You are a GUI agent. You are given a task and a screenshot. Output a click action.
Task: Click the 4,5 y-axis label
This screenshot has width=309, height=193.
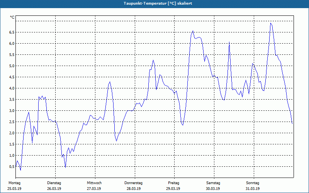12,77
